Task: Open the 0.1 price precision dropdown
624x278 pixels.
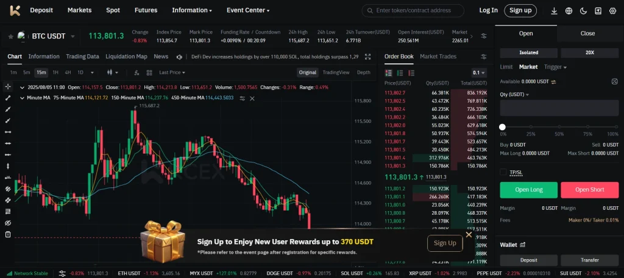Action: [479, 72]
